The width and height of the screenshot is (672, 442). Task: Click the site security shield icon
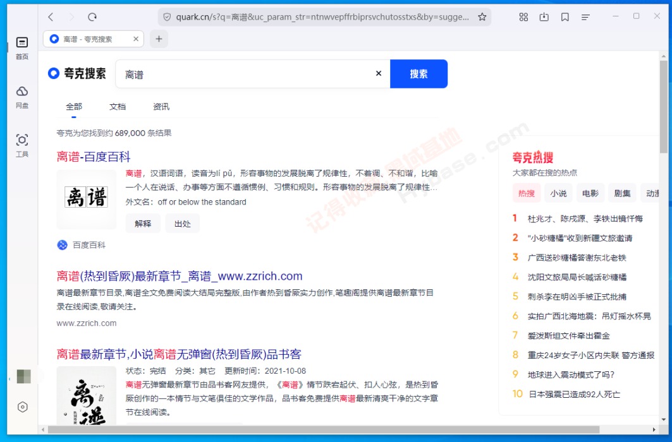pyautogui.click(x=167, y=17)
